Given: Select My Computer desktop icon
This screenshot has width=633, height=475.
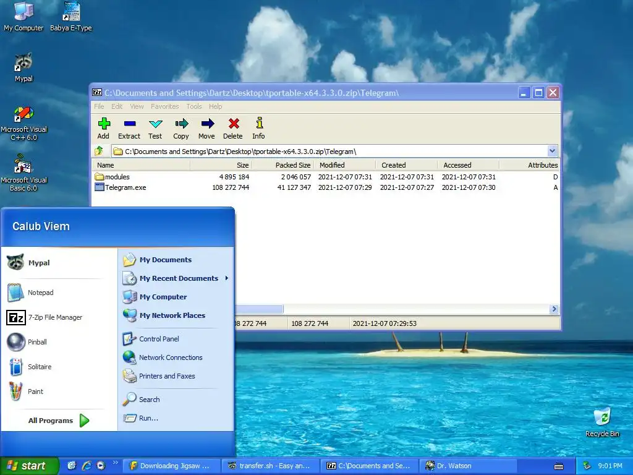Looking at the screenshot, I should click(23, 17).
